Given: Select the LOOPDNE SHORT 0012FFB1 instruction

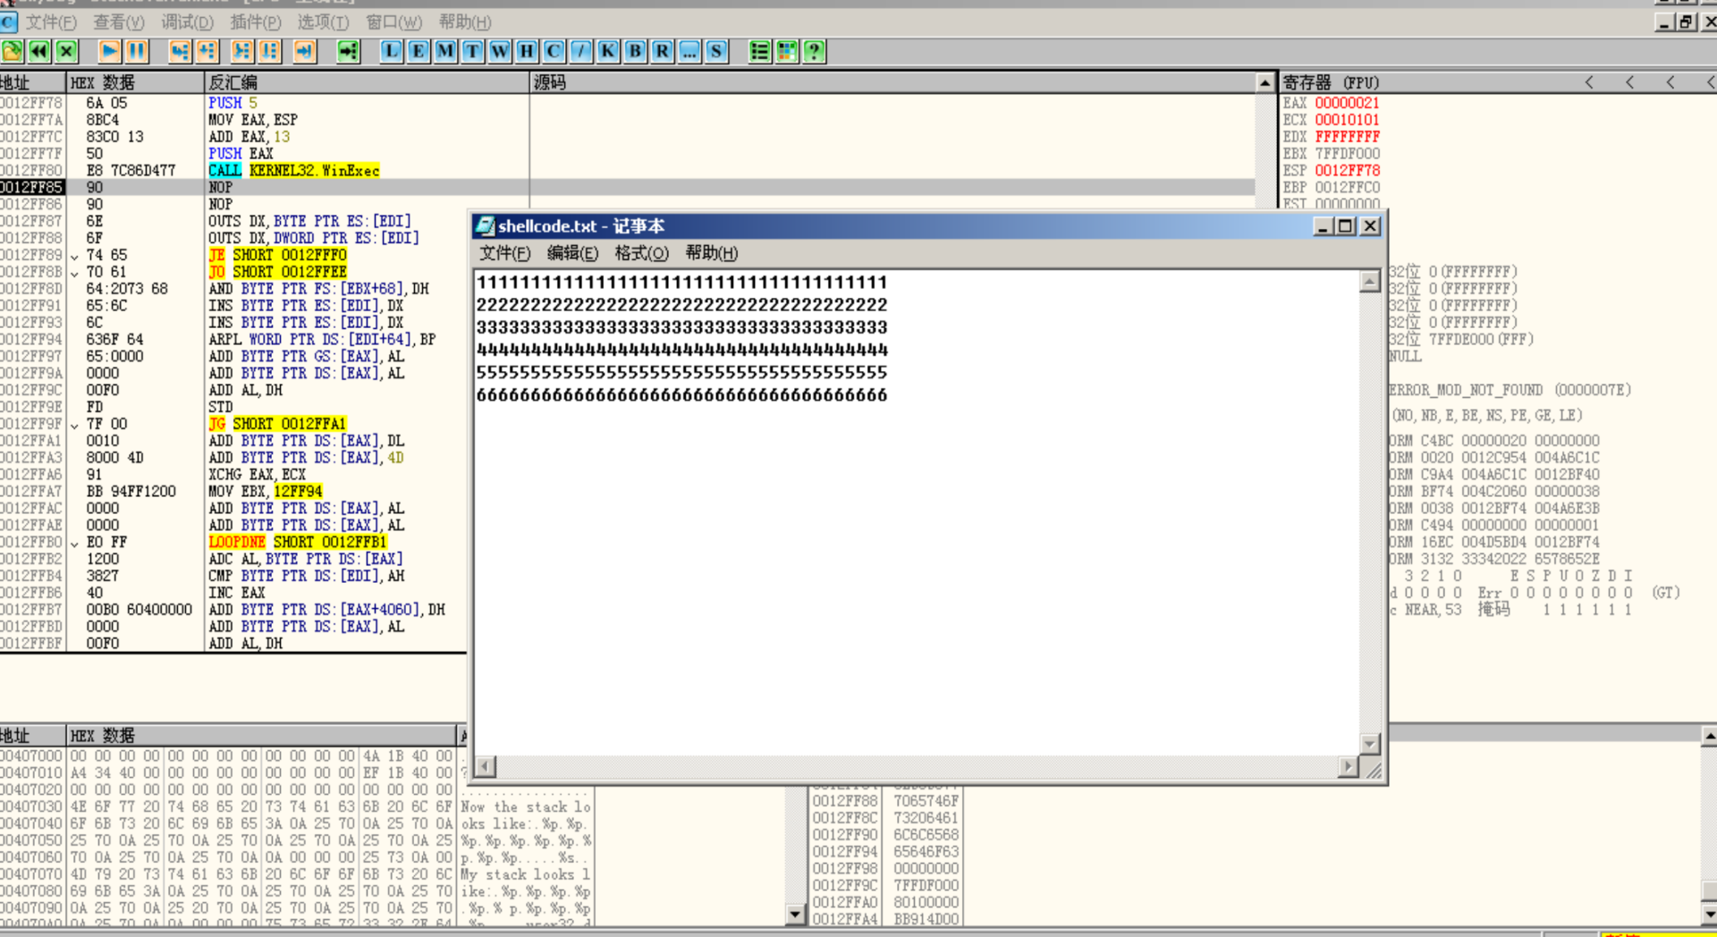Looking at the screenshot, I should (x=297, y=542).
